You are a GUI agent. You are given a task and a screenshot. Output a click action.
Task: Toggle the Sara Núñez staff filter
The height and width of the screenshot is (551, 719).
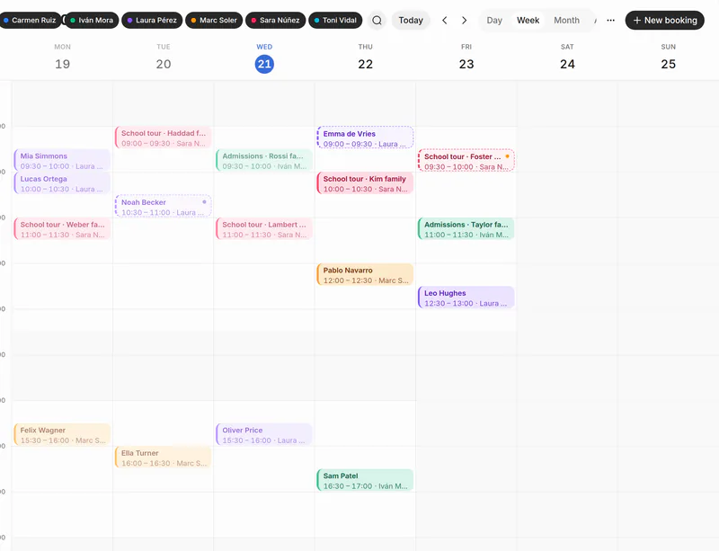click(275, 20)
